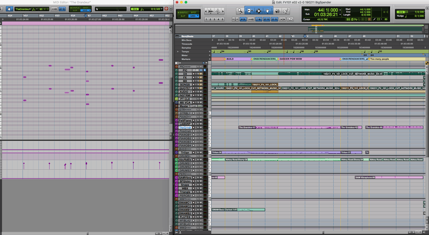Click the velocity value 80 in MIDI Editor toolbar

[x=41, y=9]
